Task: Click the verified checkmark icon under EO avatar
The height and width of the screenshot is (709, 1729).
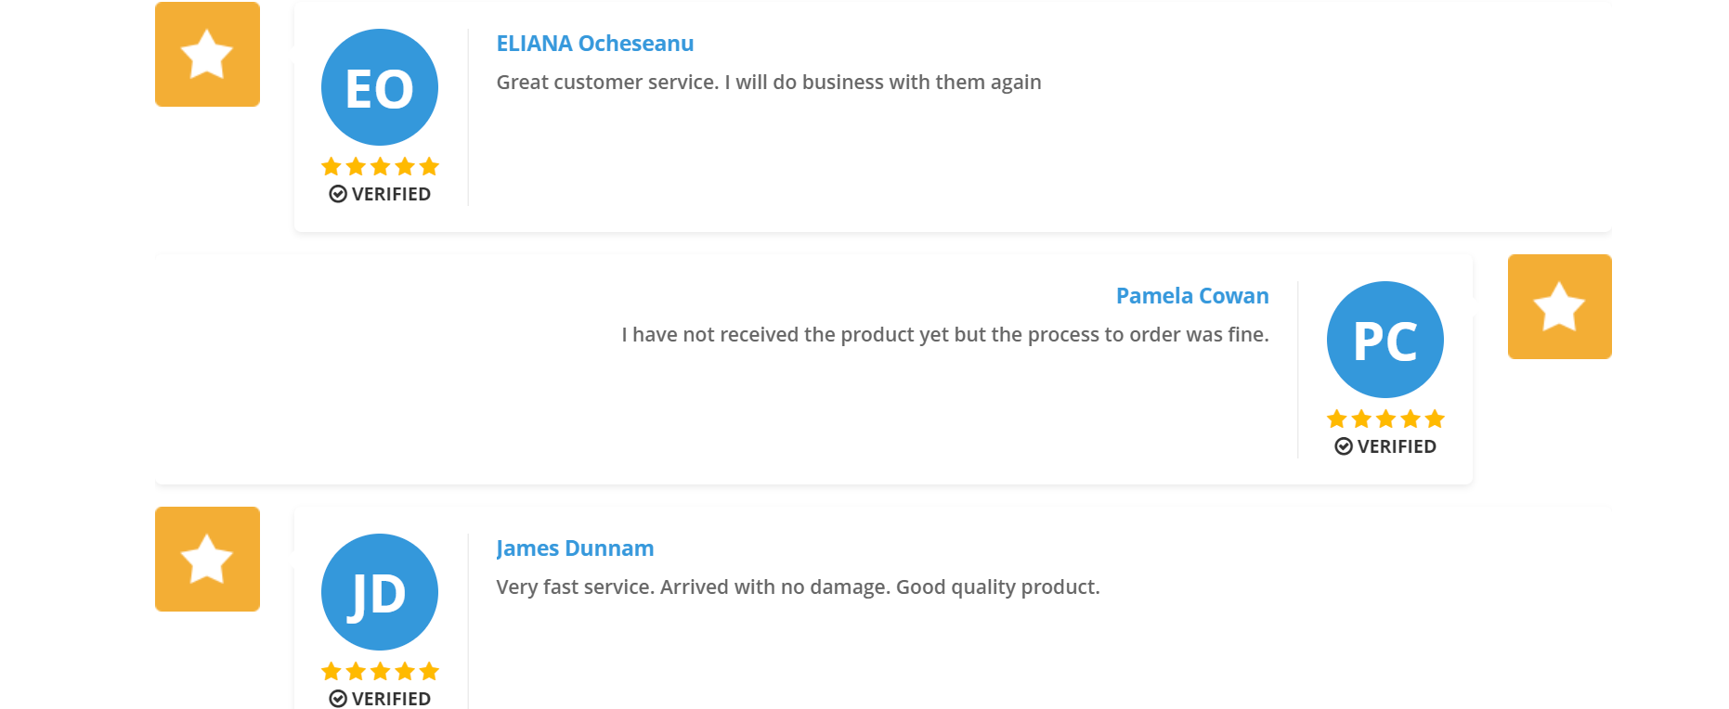Action: tap(338, 194)
